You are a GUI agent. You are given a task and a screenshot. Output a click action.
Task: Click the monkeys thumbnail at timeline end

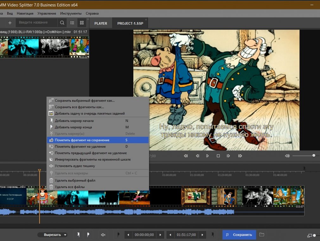tap(288, 196)
